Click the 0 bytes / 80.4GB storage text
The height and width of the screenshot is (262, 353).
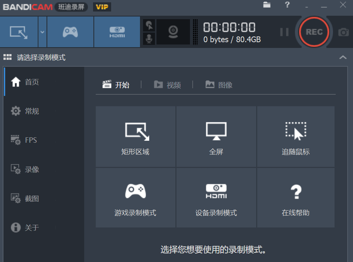(x=232, y=40)
